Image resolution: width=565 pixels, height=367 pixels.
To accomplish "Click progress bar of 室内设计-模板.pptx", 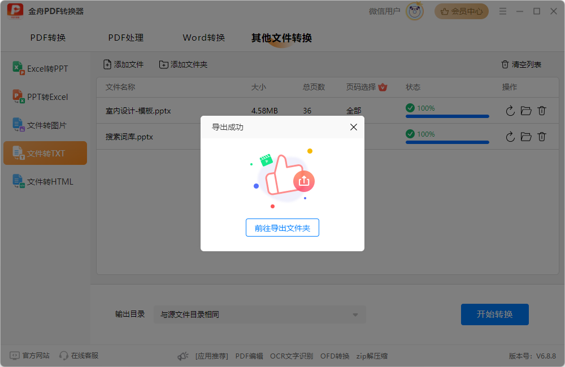I will coord(447,116).
